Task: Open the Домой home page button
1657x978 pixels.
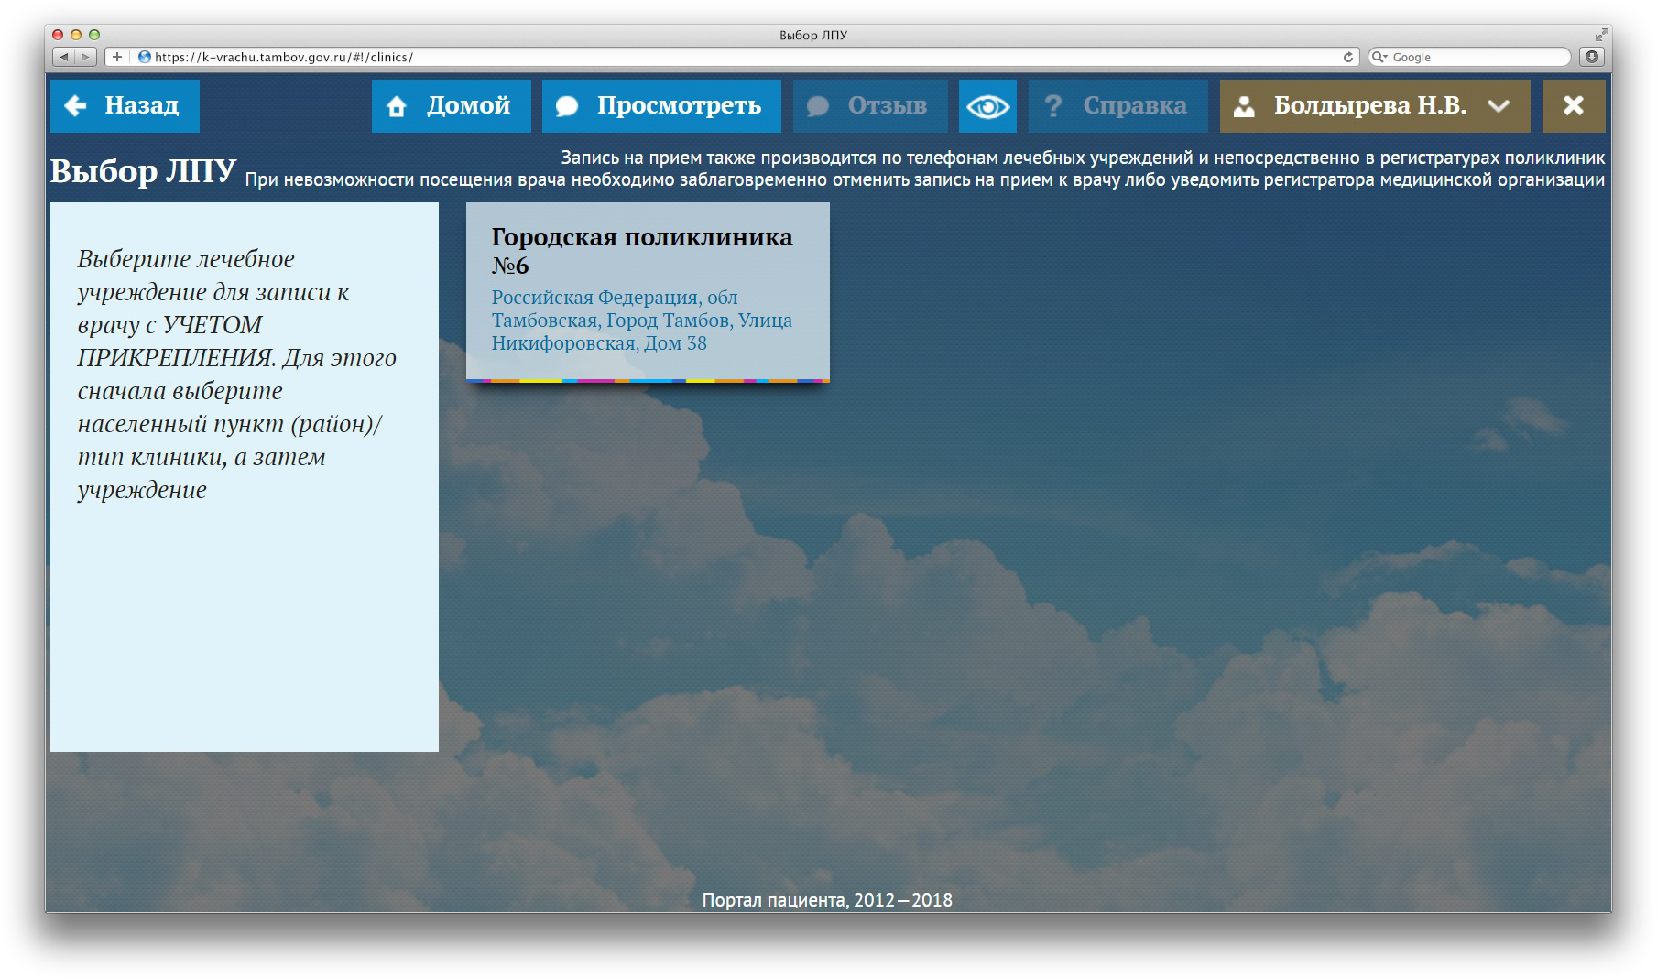Action: tap(451, 106)
